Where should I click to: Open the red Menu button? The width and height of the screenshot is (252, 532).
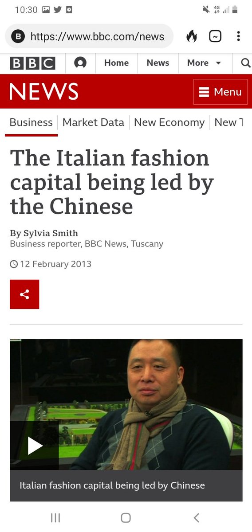220,92
